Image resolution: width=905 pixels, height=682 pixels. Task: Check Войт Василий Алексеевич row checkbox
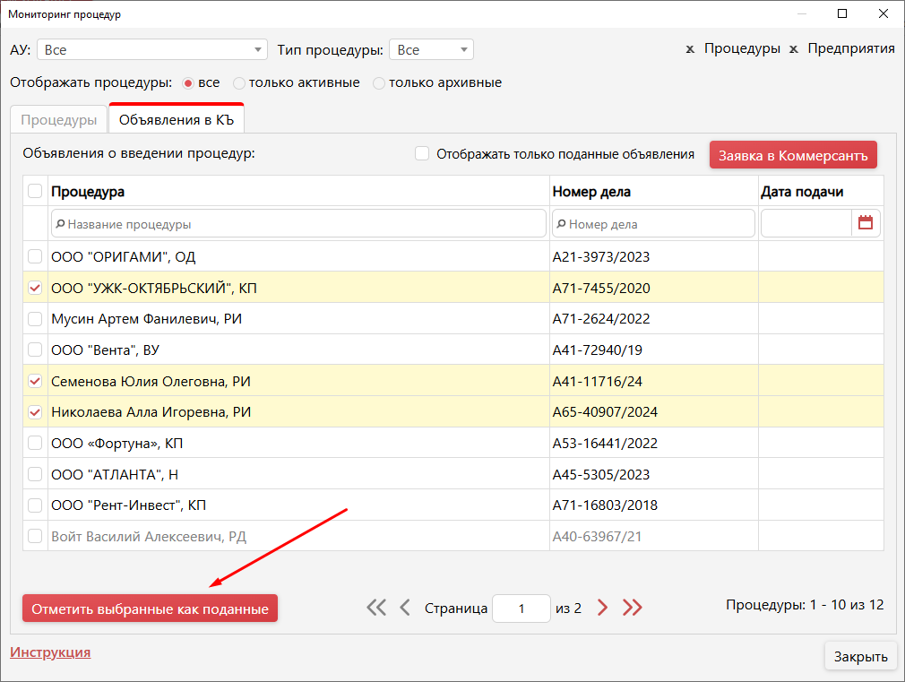35,537
